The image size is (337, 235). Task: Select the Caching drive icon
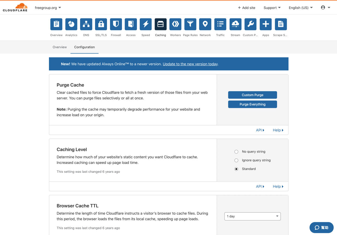coord(161,24)
